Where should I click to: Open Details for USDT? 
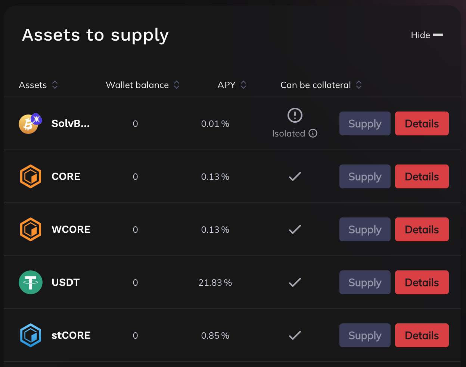pyautogui.click(x=422, y=282)
